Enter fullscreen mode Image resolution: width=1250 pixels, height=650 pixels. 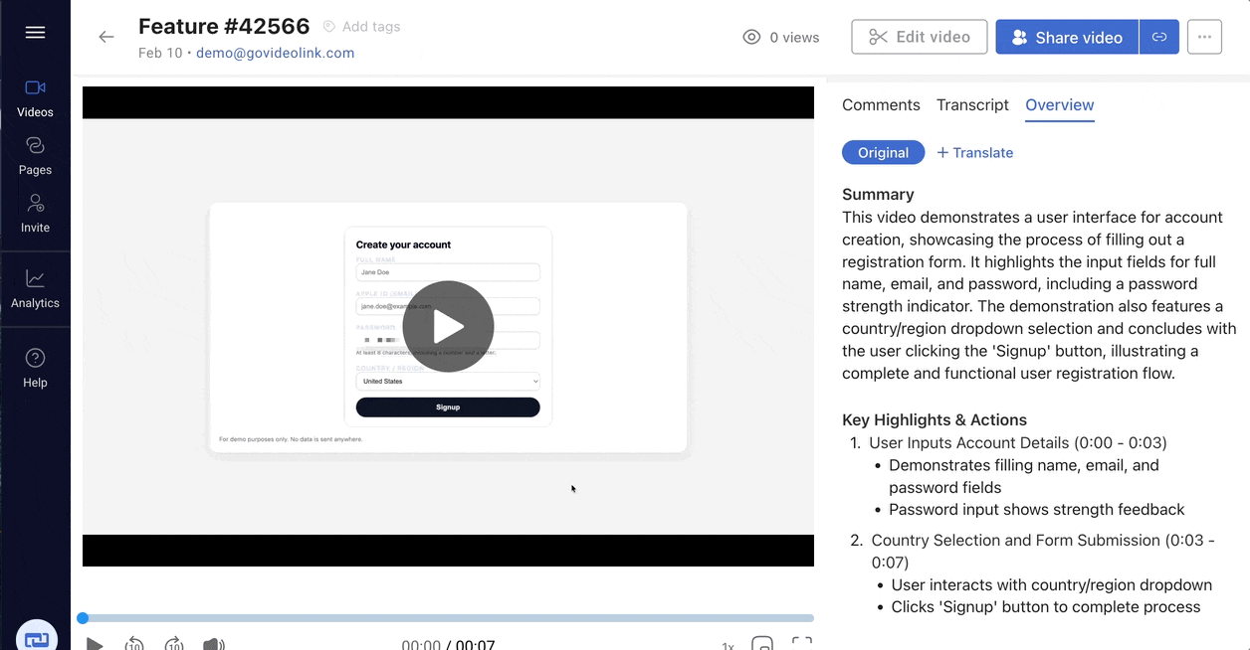[x=802, y=642]
